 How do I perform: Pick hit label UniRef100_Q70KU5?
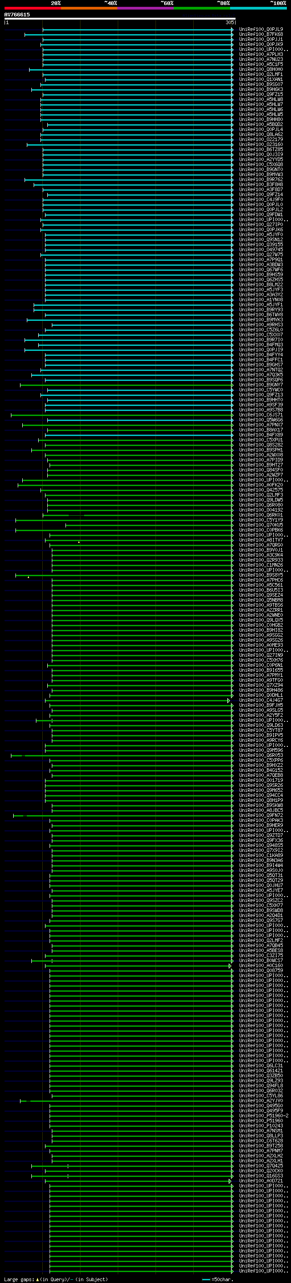click(261, 525)
